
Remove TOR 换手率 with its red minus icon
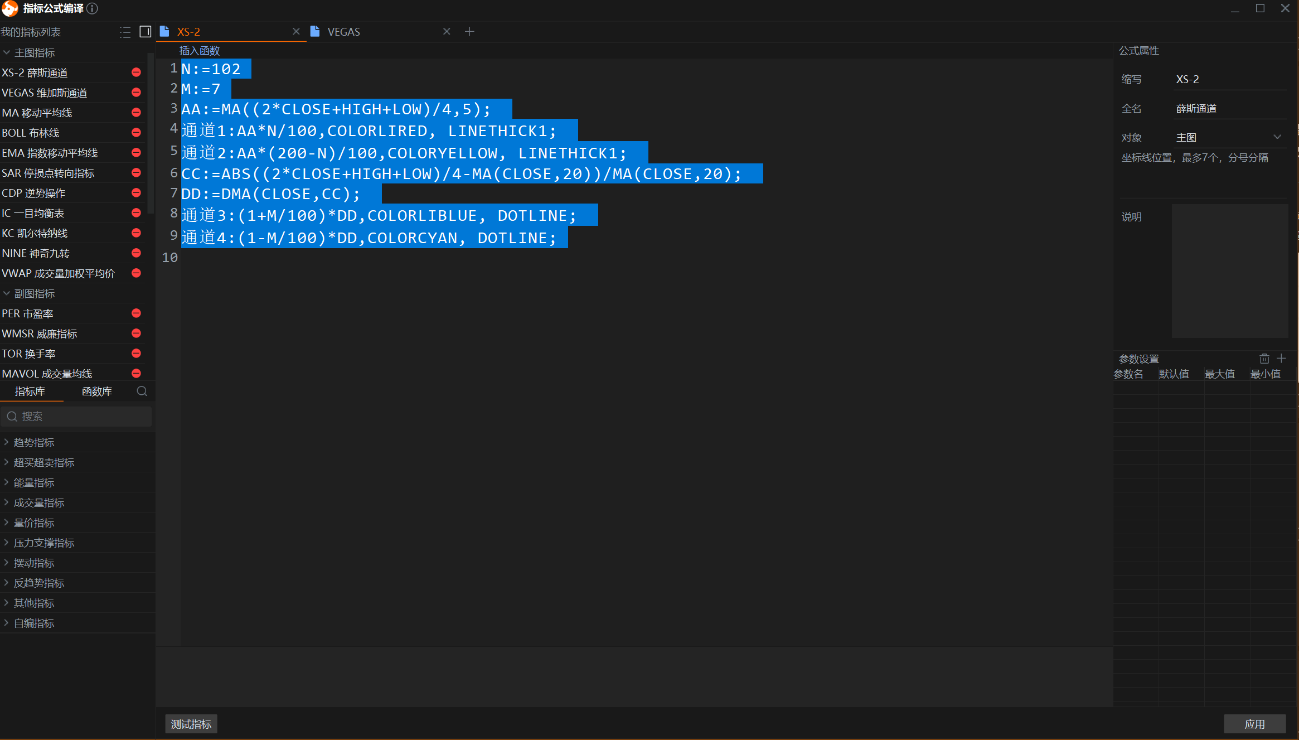(136, 354)
